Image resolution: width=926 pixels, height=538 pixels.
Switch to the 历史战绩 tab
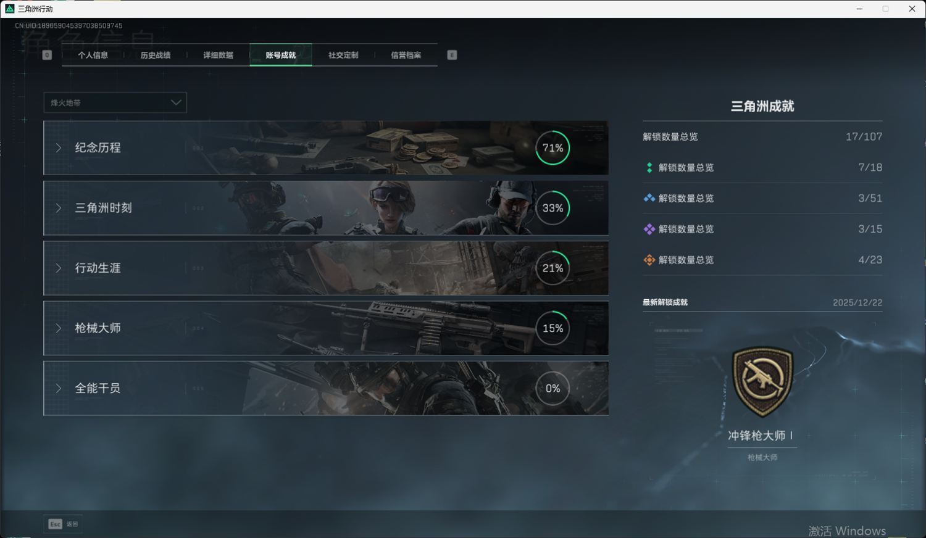click(x=156, y=55)
